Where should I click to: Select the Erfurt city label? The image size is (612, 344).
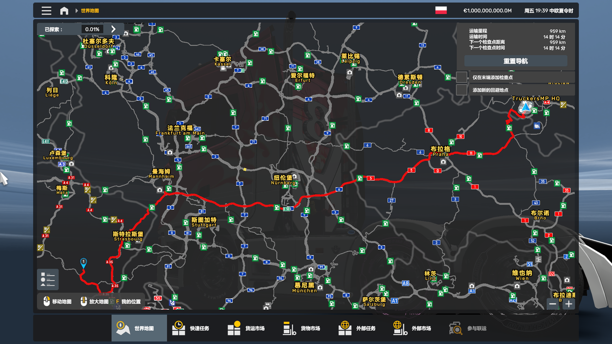coord(303,77)
